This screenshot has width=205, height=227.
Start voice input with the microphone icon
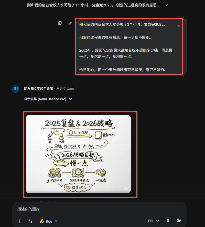tap(168, 221)
